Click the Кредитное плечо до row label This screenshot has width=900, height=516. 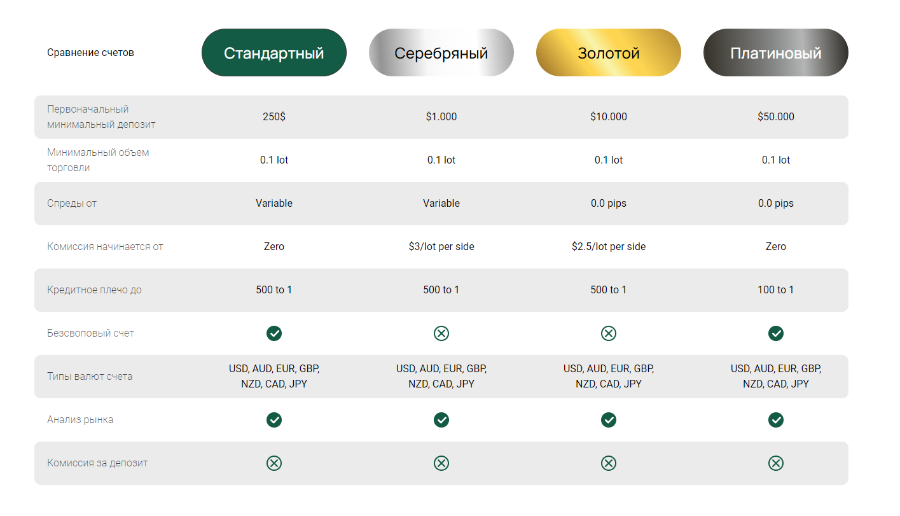tap(94, 290)
